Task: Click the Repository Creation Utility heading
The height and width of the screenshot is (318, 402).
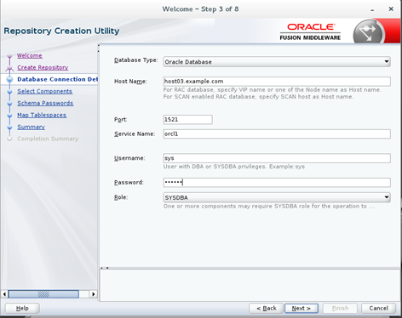Action: pos(61,31)
